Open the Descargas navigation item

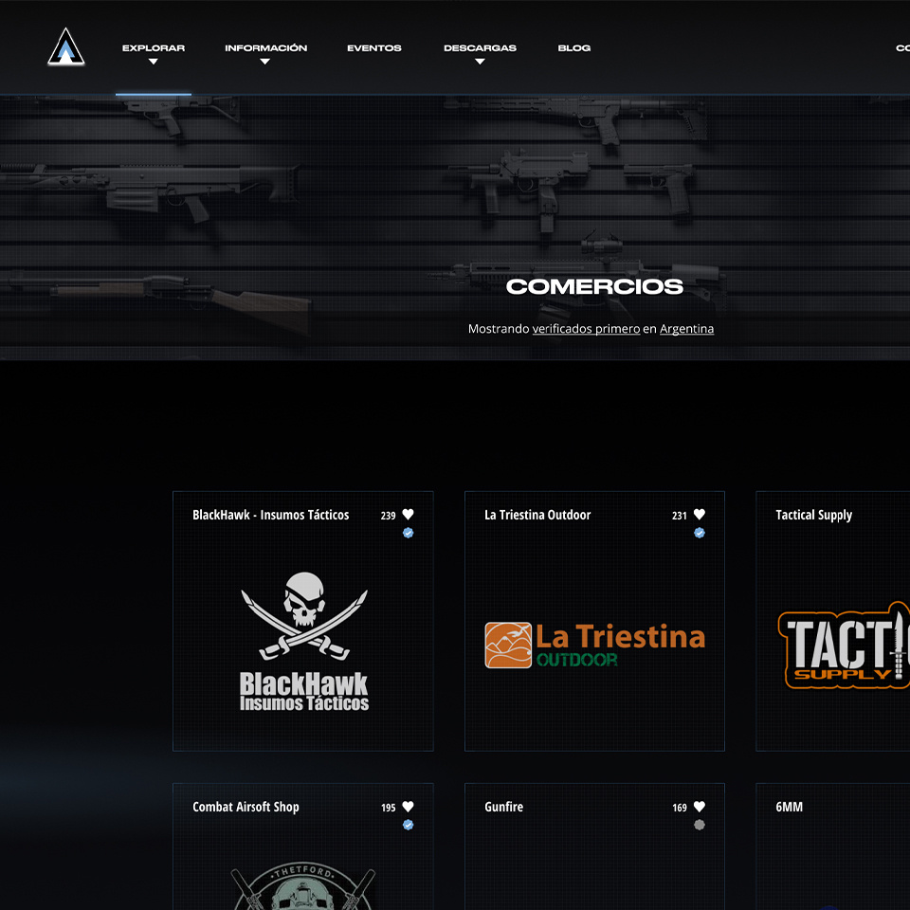tap(480, 48)
